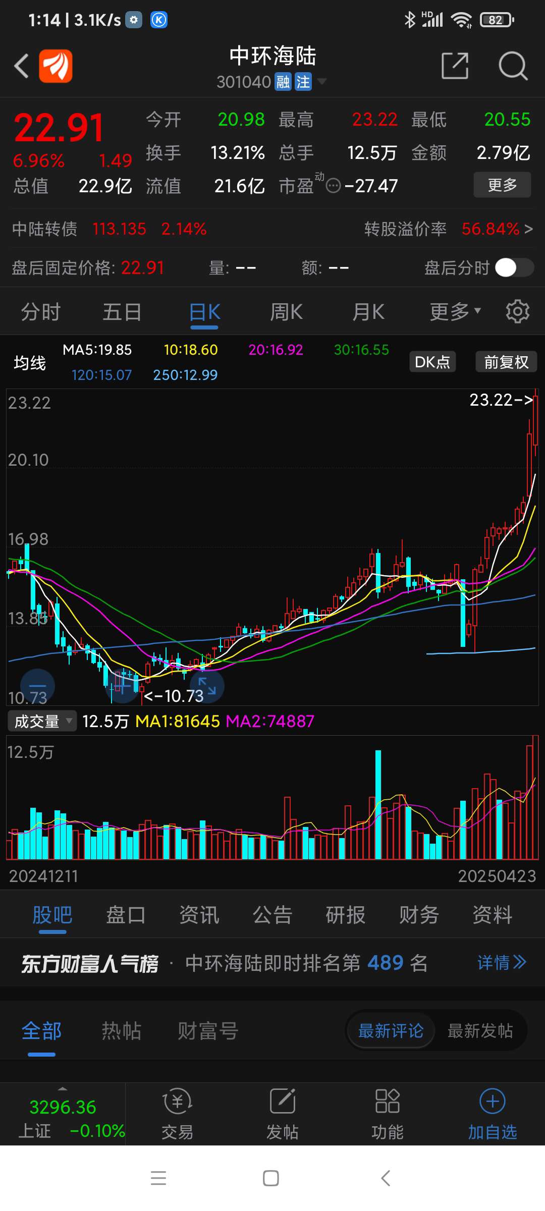
Task: Tap the chart zoom-out minus circle
Action: click(x=37, y=686)
